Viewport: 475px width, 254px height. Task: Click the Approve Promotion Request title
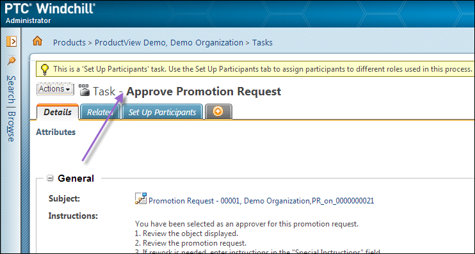pyautogui.click(x=204, y=91)
